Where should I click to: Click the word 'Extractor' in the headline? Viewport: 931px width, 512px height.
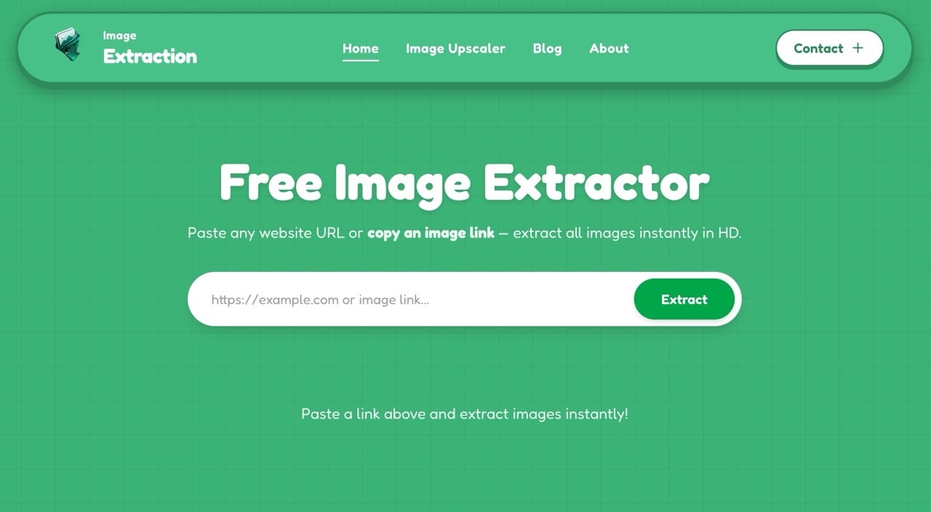click(x=596, y=182)
